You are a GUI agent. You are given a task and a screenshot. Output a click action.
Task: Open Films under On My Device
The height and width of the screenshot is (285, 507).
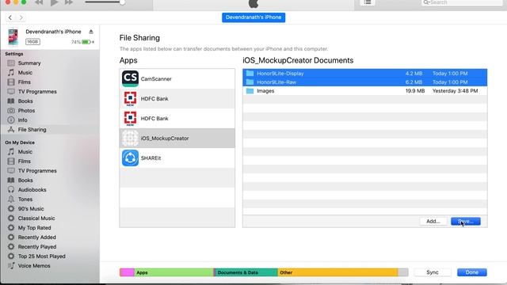pos(25,161)
